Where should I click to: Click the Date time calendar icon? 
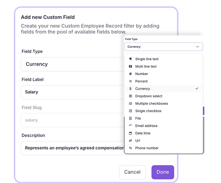coord(131,133)
